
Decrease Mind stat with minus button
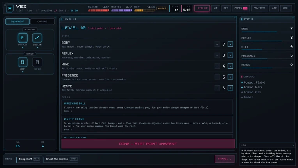point(217,66)
